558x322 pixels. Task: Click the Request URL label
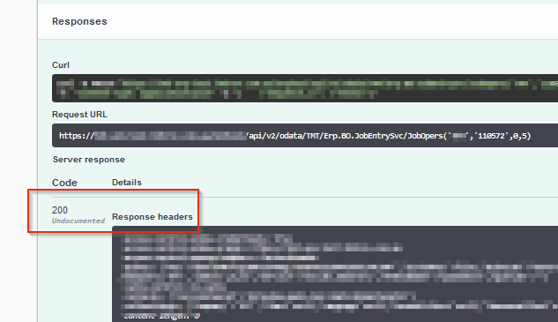tap(79, 115)
